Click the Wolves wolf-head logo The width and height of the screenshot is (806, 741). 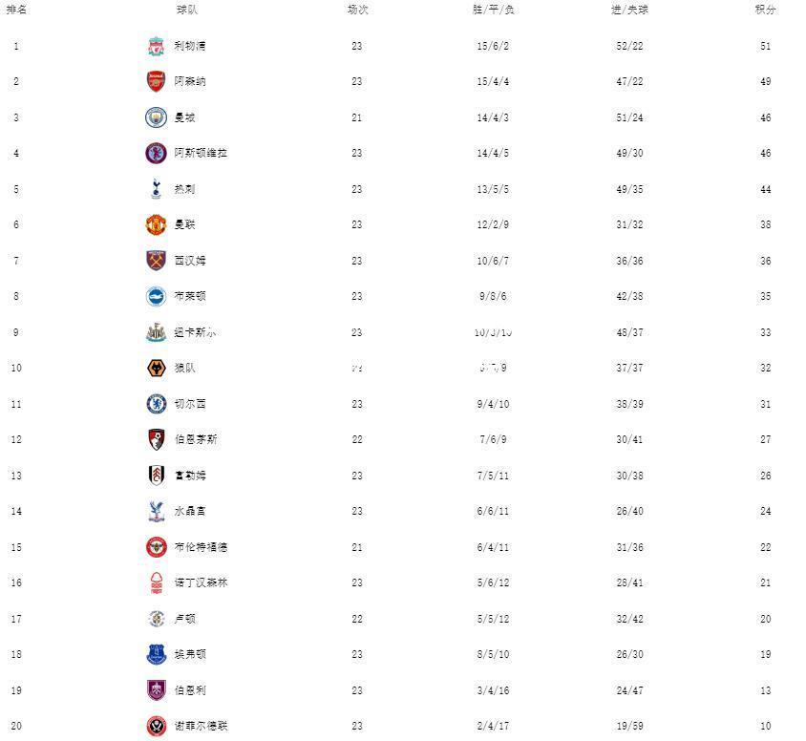coord(156,368)
